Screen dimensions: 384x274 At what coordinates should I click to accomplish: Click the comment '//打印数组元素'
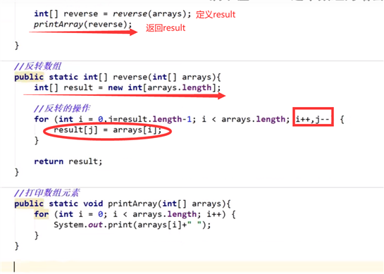coord(47,193)
